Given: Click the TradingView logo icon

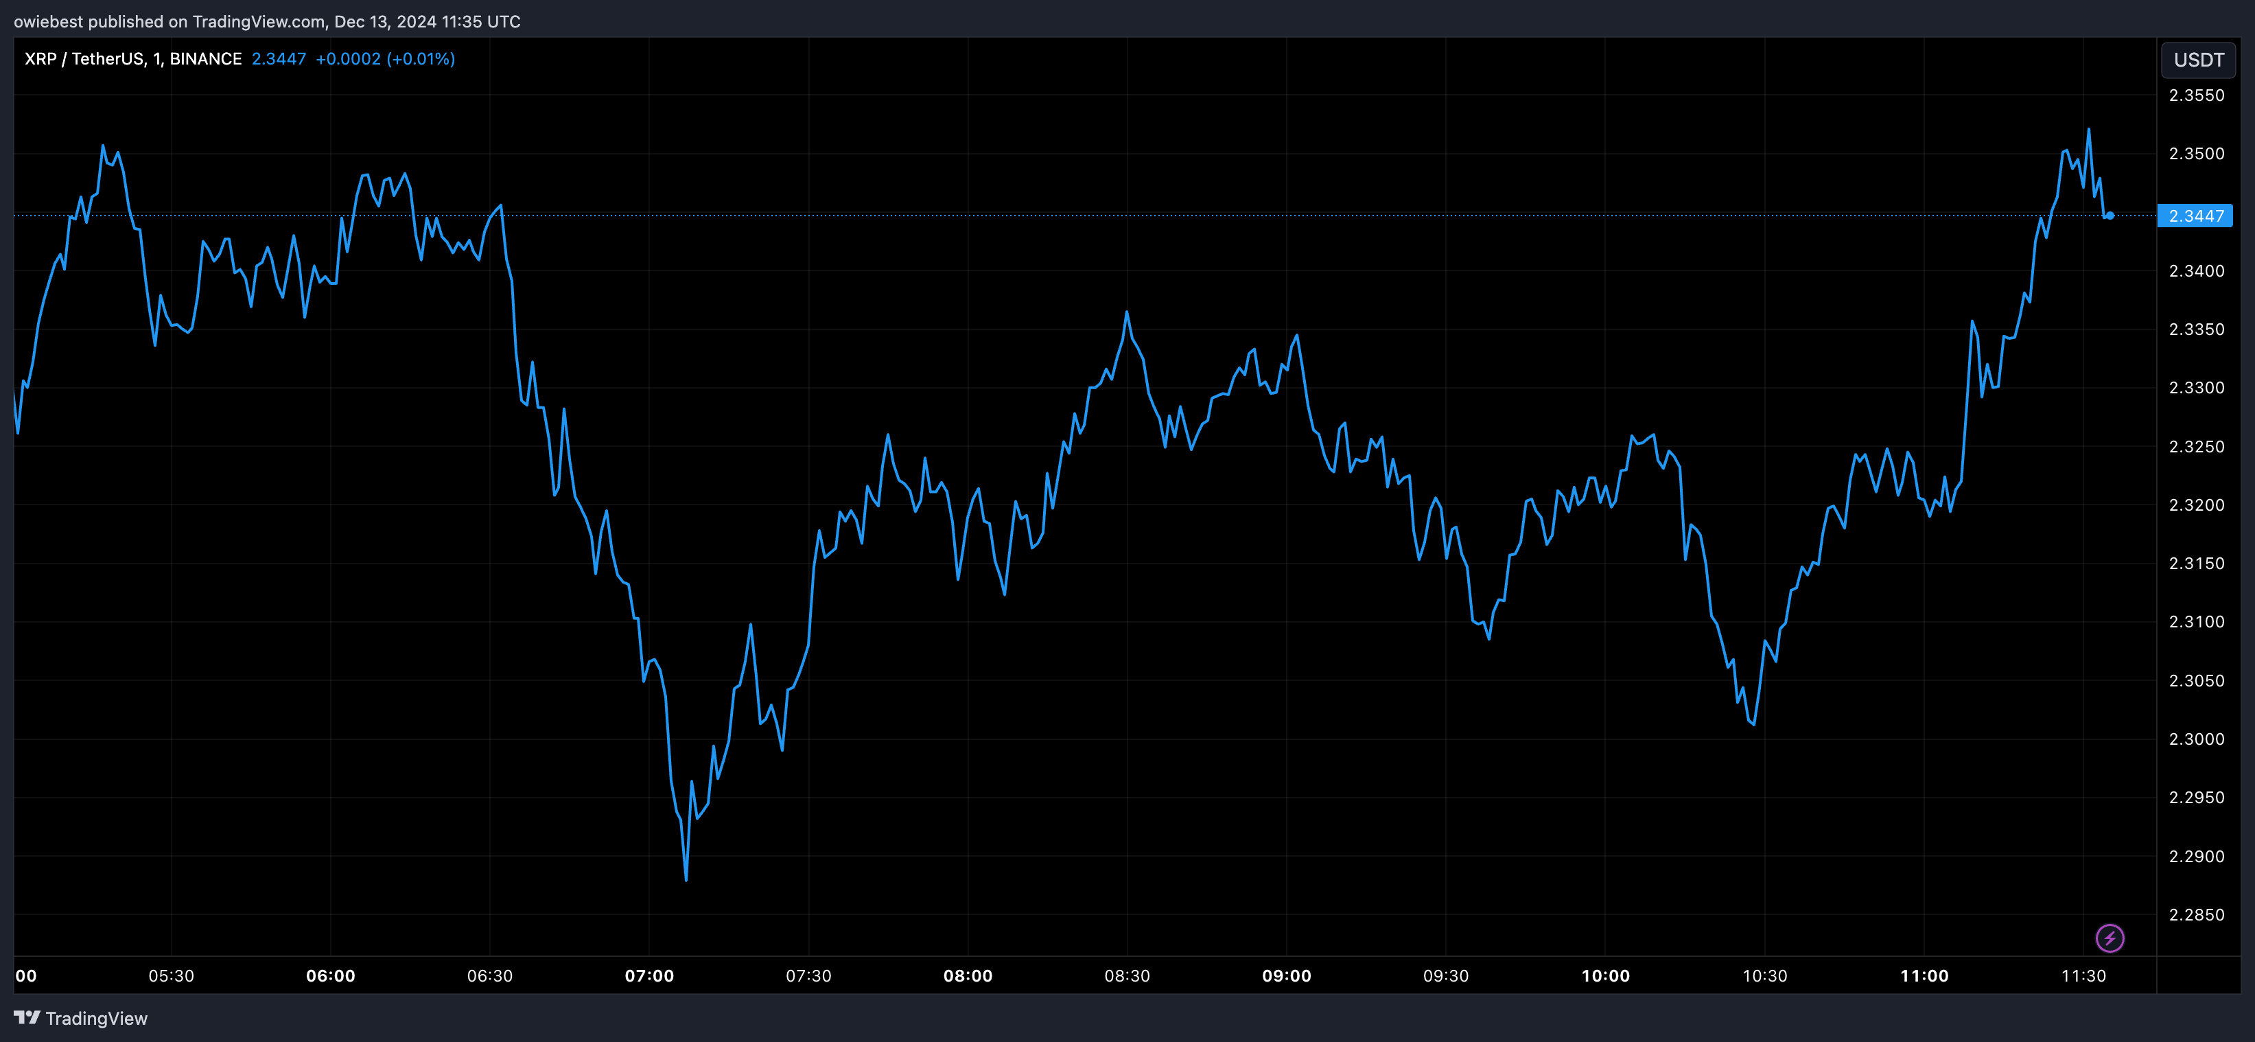Looking at the screenshot, I should [x=26, y=1017].
